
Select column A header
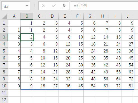click(14, 16)
